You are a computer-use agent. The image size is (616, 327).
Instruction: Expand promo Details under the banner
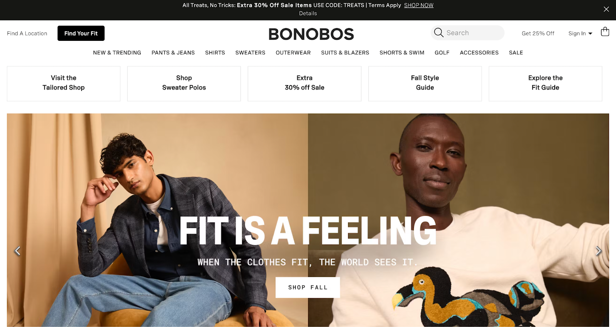(308, 13)
